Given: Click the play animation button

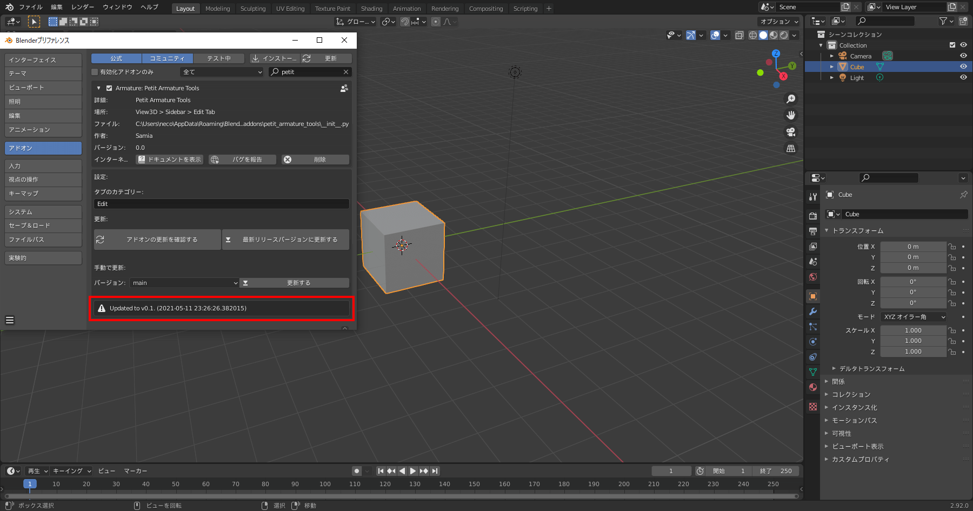Looking at the screenshot, I should 413,471.
